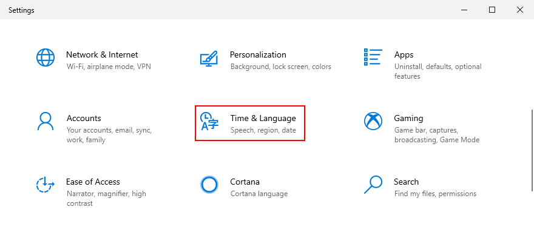The height and width of the screenshot is (227, 534).
Task: Choose the Time & Language heading
Action: click(x=263, y=118)
